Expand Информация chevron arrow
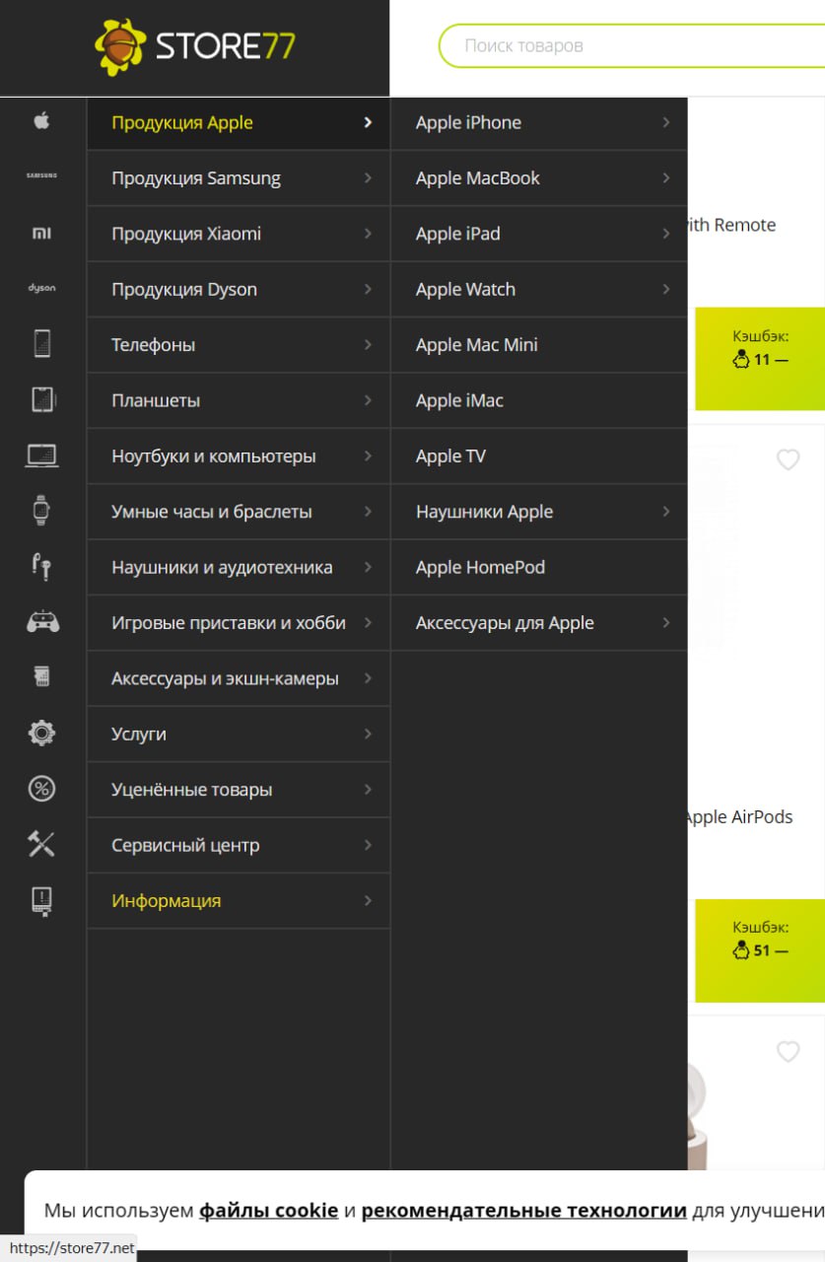The image size is (825, 1262). click(368, 901)
